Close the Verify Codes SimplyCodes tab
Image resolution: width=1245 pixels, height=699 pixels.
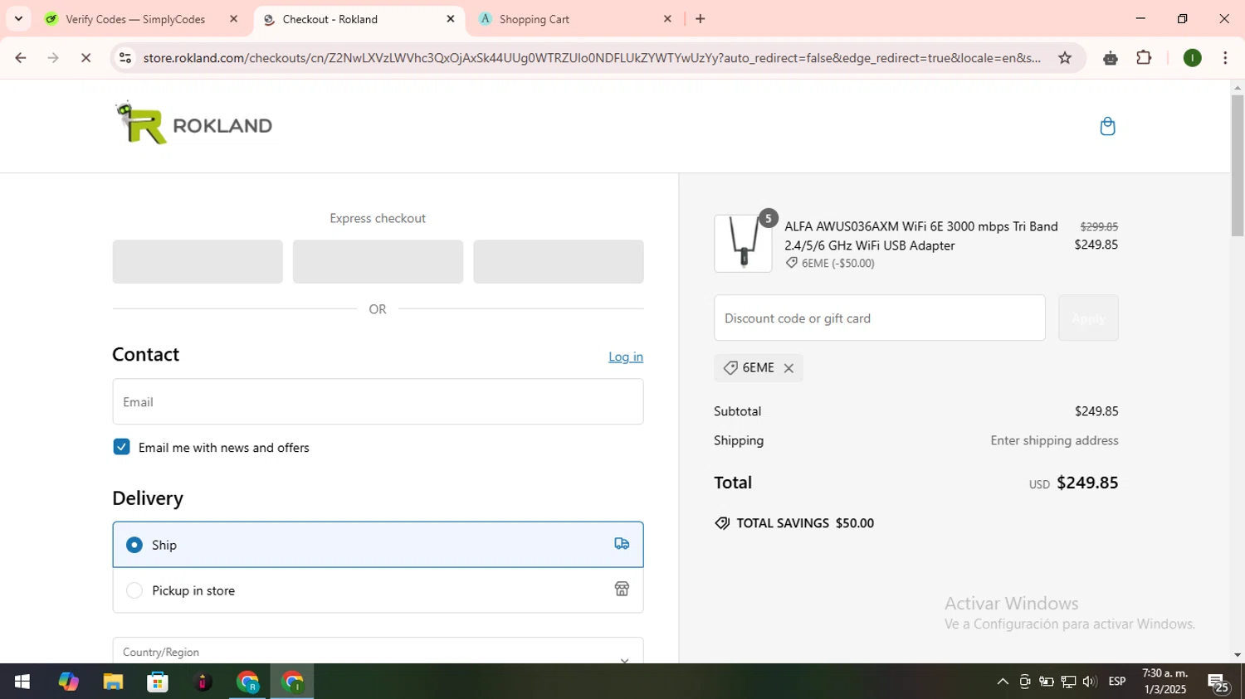point(233,18)
